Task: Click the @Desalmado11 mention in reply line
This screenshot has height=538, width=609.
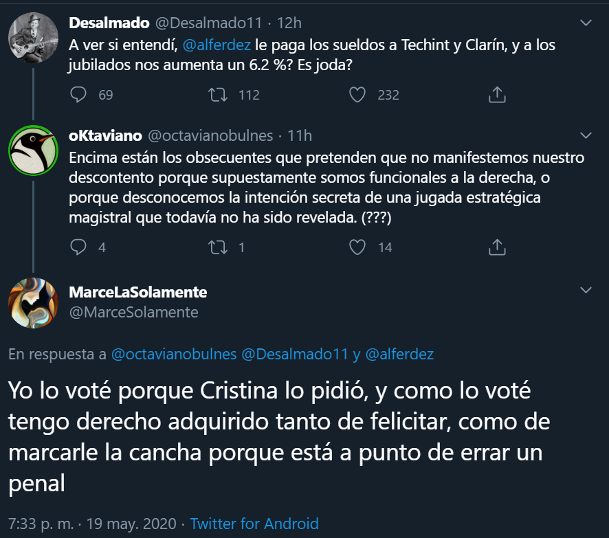Action: click(296, 355)
